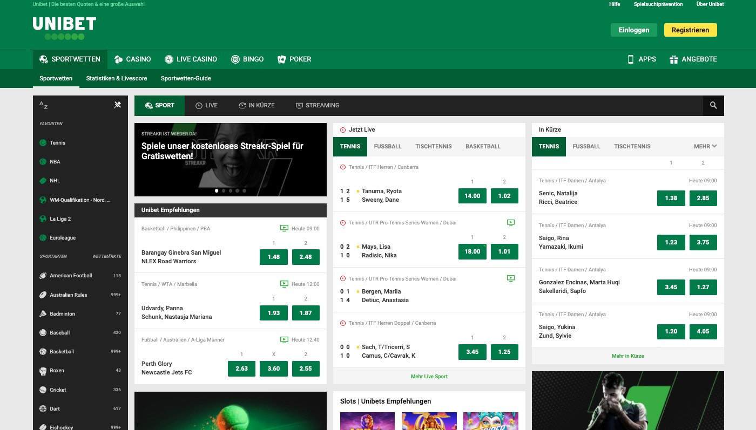
Task: Open stream via TV icon for Dubai match
Action: coord(511,222)
